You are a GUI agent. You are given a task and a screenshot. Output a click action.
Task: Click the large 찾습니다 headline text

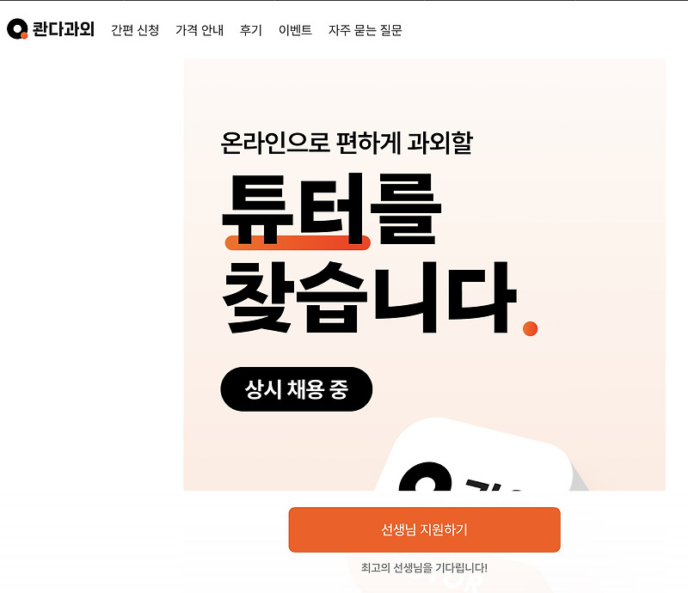point(370,297)
